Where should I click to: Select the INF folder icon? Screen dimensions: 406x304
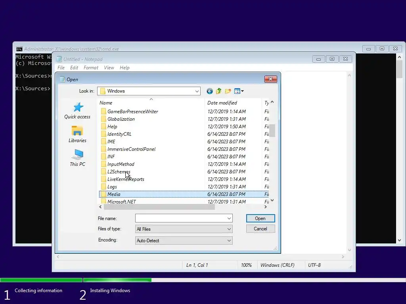[103, 156]
